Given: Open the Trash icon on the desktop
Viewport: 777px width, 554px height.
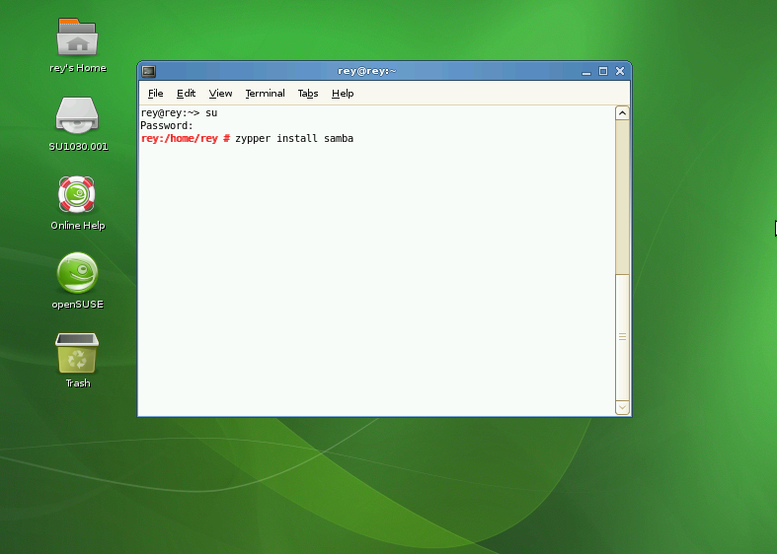Looking at the screenshot, I should point(77,353).
